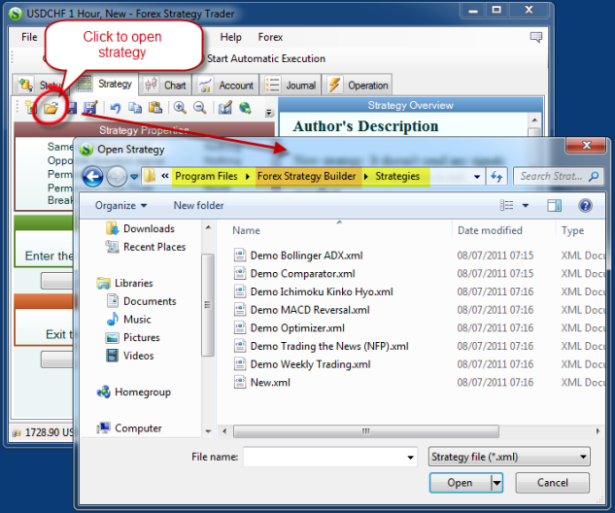Click the Search Strategies field

(558, 177)
